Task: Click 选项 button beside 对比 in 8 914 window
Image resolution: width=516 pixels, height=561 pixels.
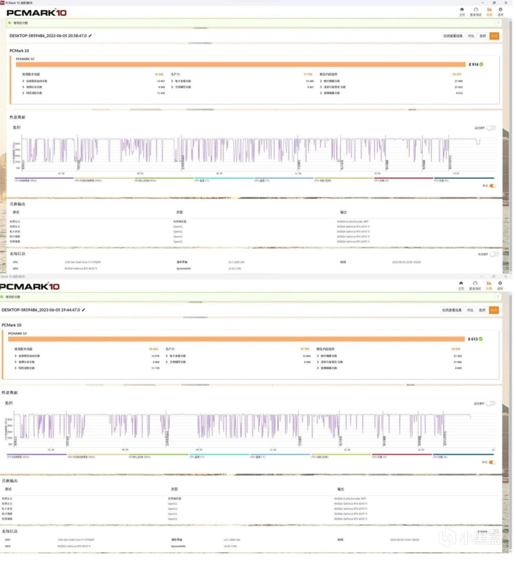Action: [483, 36]
